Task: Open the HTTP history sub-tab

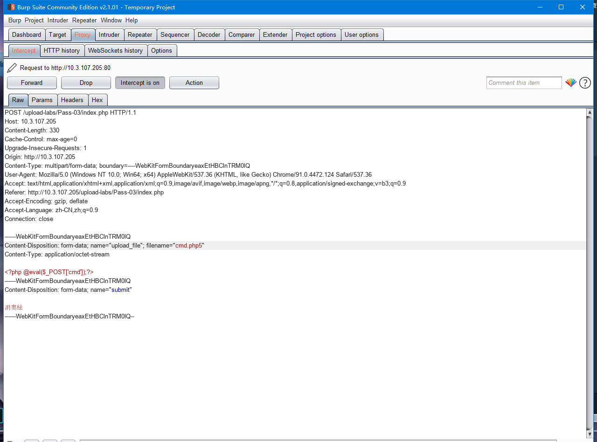Action: point(62,50)
